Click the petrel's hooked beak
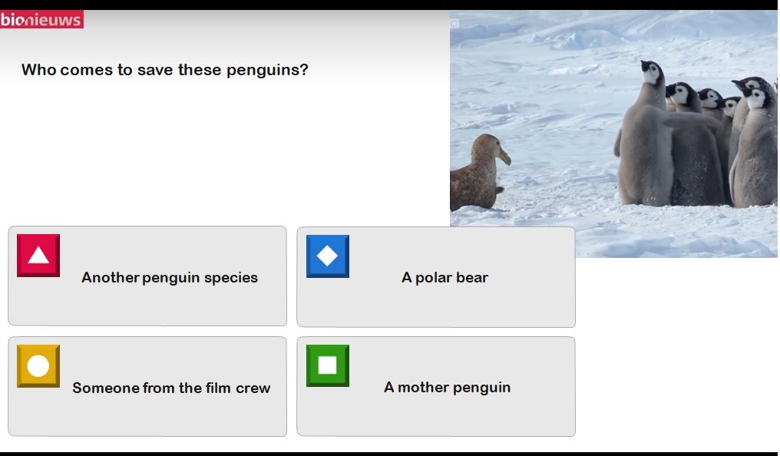The image size is (780, 456). click(504, 157)
